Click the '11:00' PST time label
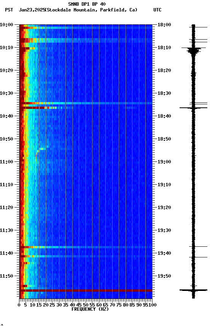This screenshot has height=329, width=210. [x=6, y=162]
